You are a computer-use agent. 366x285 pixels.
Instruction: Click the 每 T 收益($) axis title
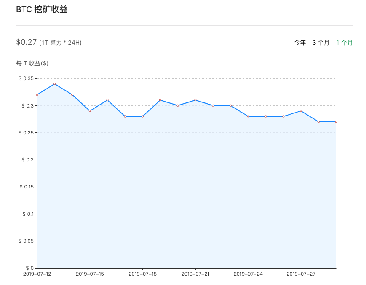coord(32,63)
